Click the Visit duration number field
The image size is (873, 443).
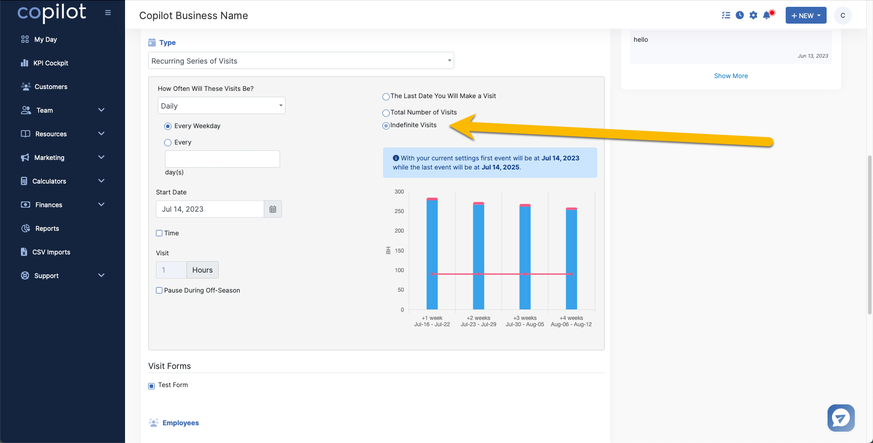point(171,270)
